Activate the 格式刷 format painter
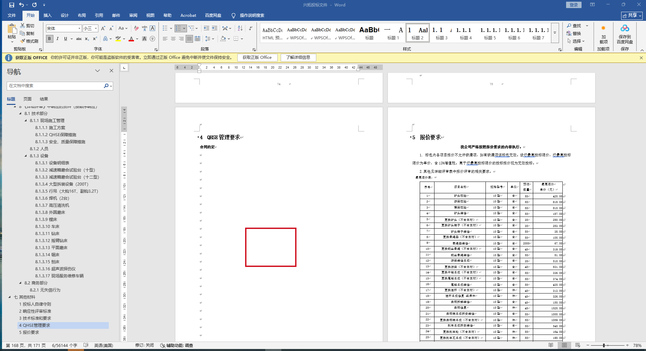 point(29,41)
